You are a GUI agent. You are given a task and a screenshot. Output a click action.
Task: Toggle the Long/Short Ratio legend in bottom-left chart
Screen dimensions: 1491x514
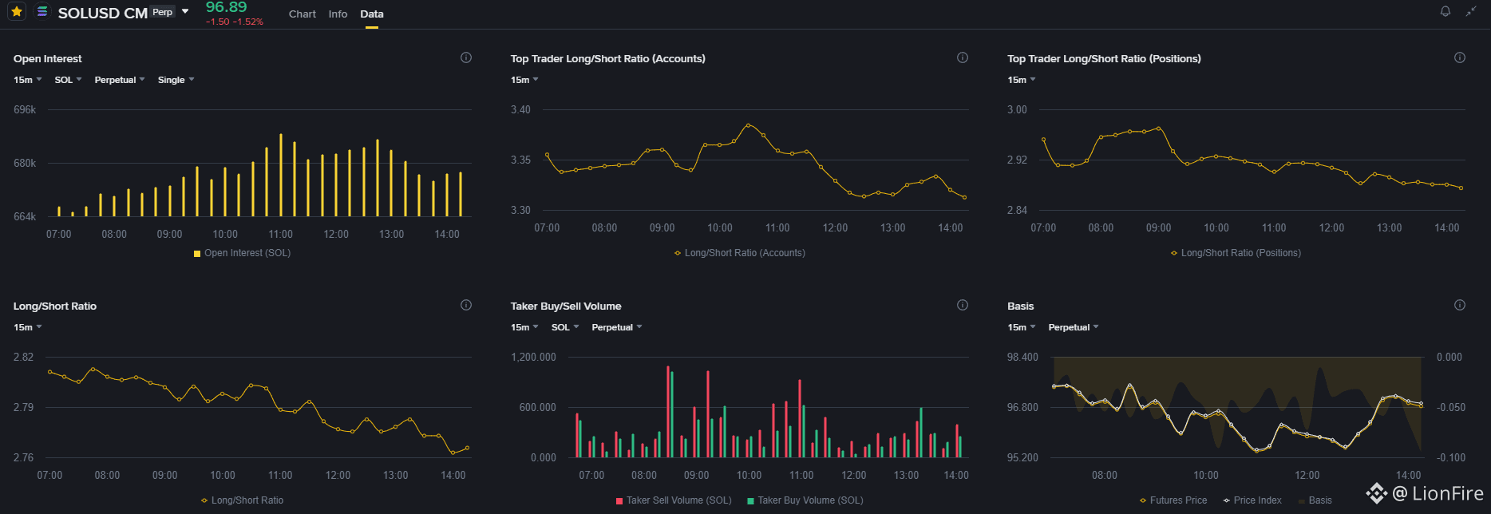pyautogui.click(x=242, y=500)
